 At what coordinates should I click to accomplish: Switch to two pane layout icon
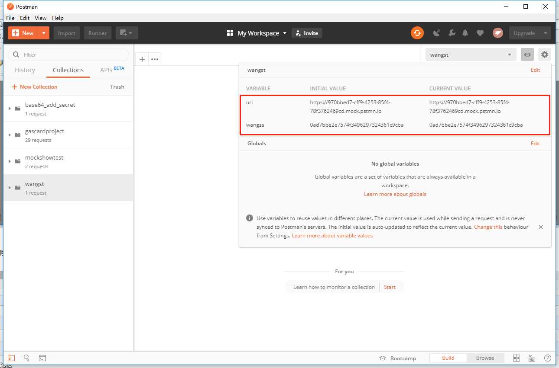[516, 358]
